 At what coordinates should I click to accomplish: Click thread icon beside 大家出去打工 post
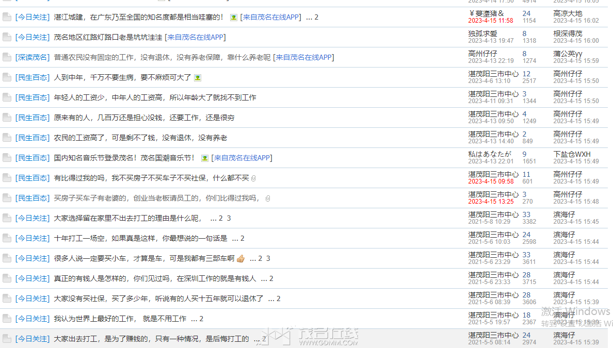pos(7,339)
